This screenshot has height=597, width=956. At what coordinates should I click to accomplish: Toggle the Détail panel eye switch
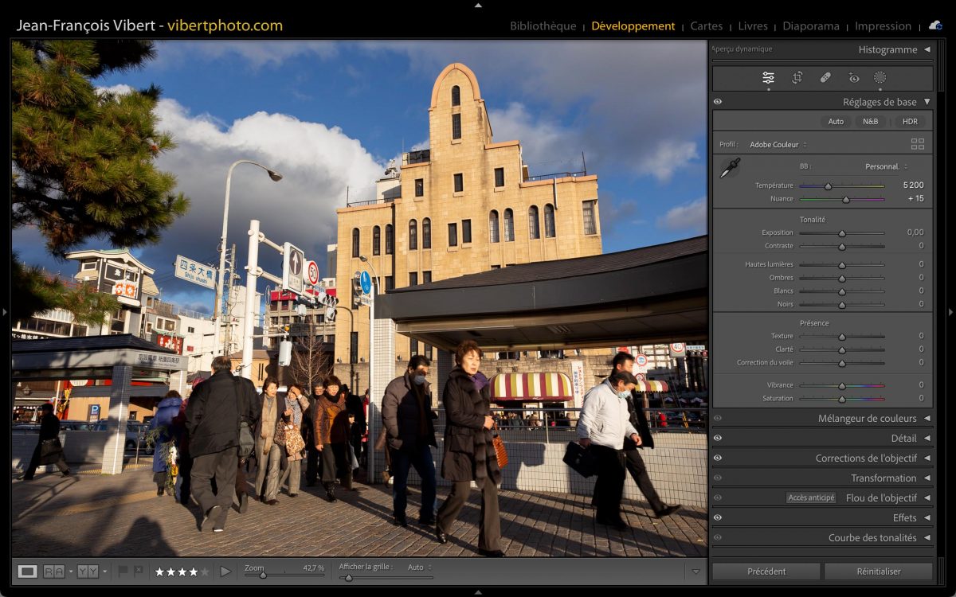coord(718,438)
